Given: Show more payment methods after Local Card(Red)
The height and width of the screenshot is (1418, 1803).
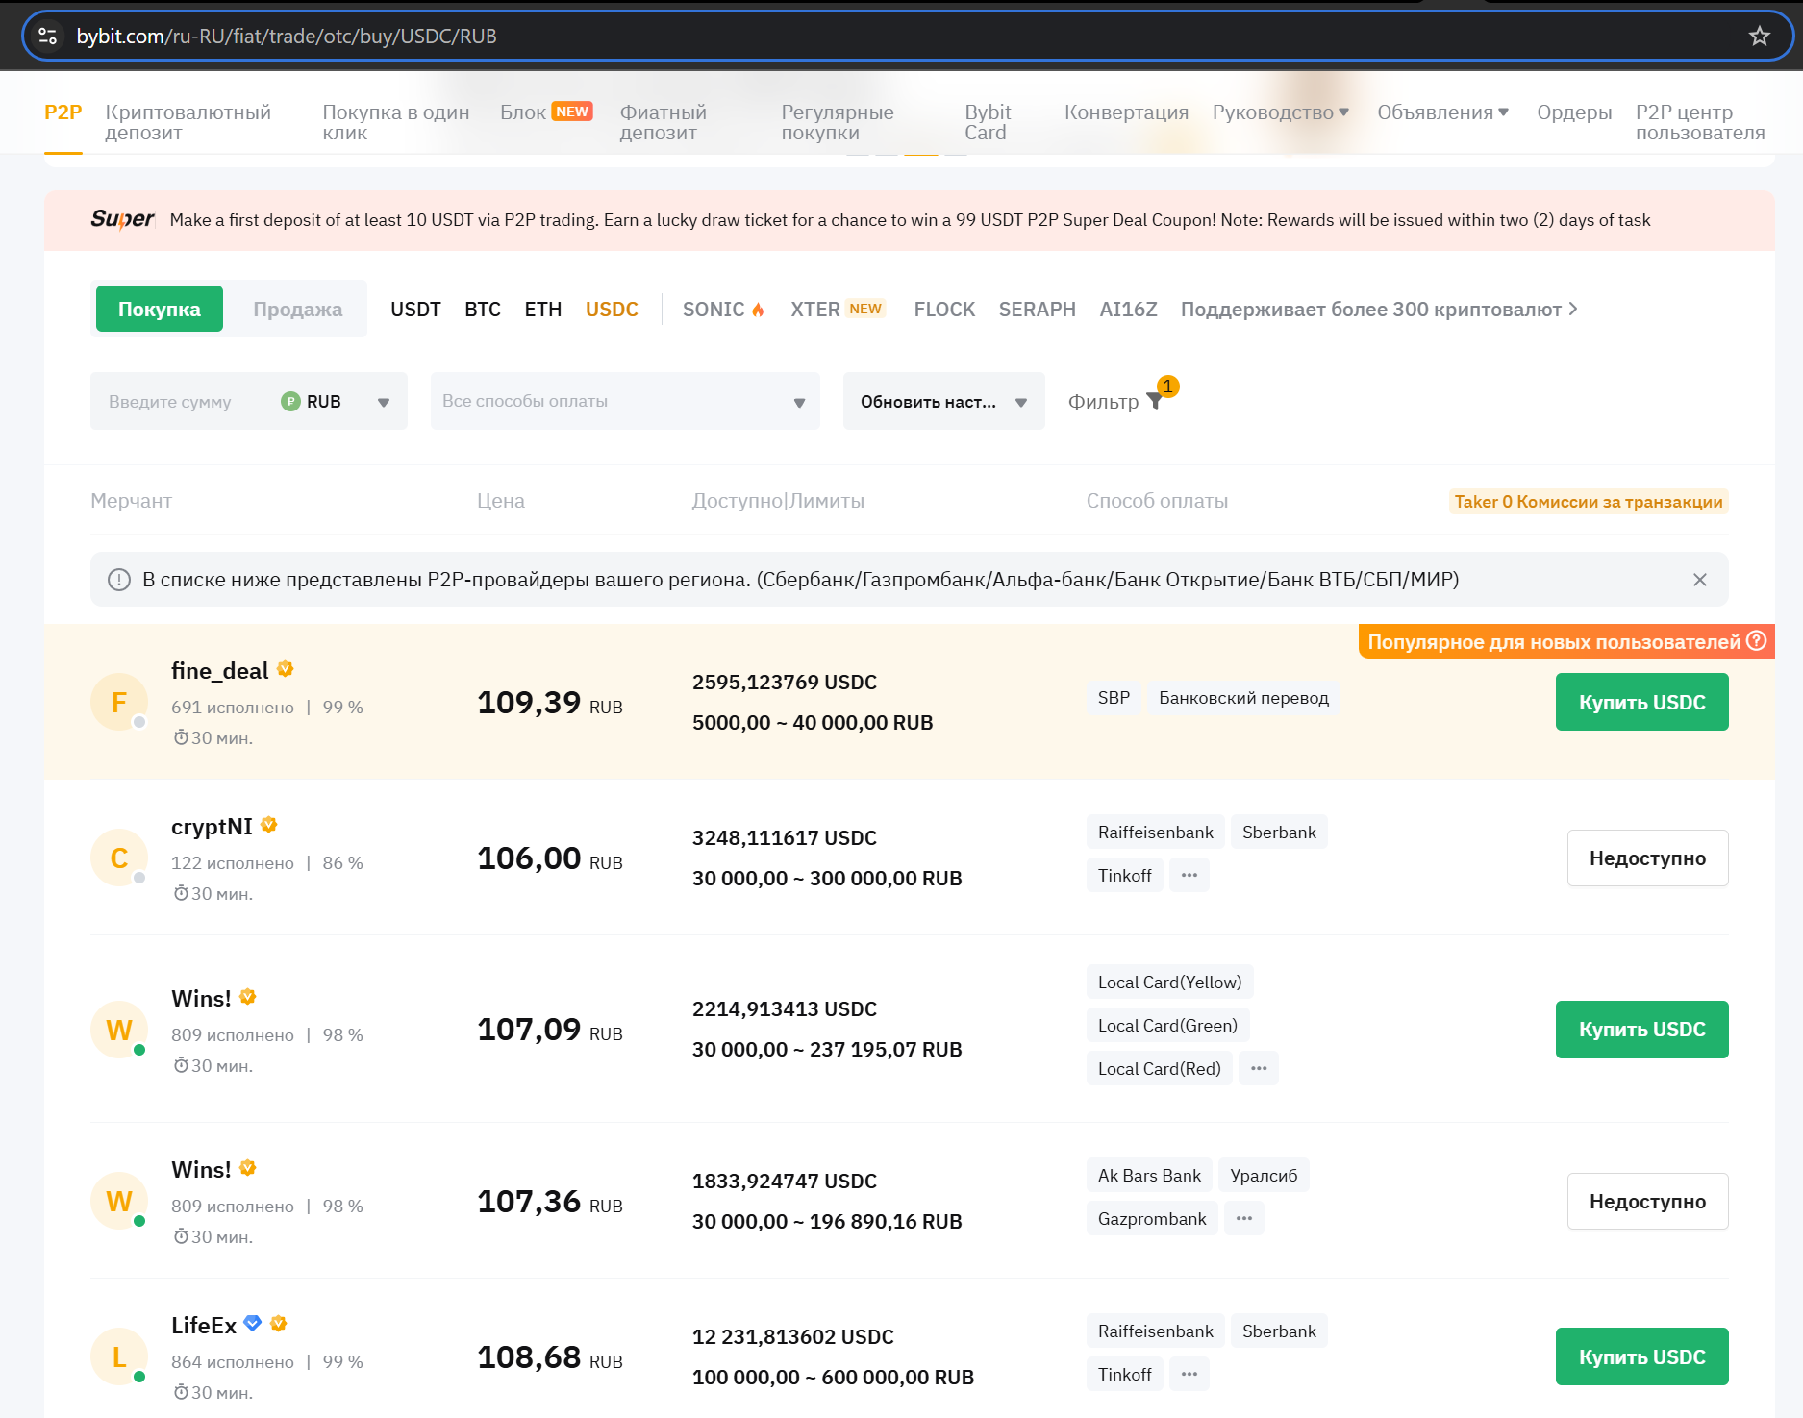Looking at the screenshot, I should tap(1259, 1068).
